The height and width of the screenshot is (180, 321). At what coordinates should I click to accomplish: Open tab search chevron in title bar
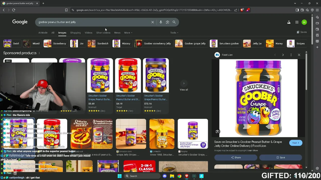tap(295, 3)
